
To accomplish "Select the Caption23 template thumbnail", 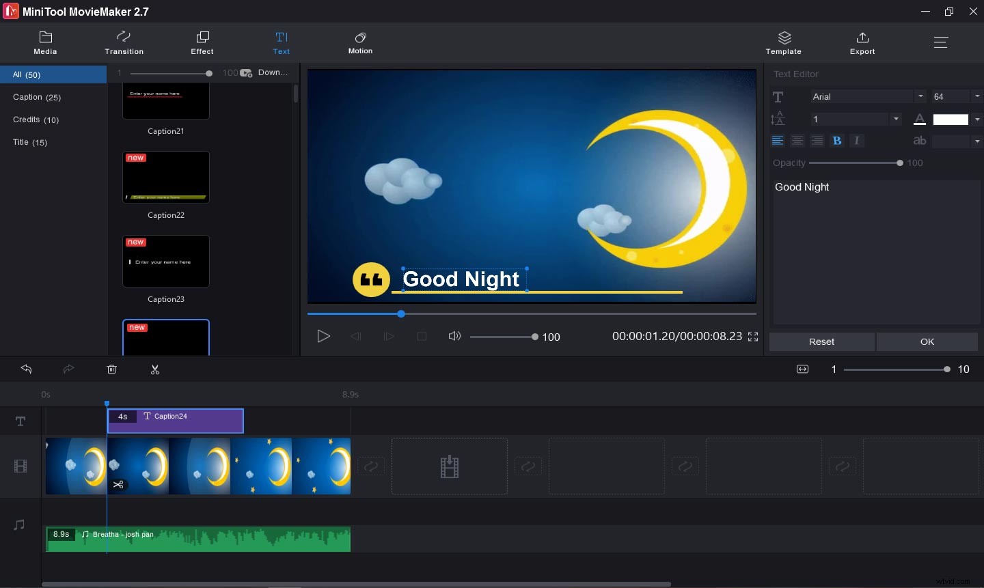I will click(x=165, y=261).
